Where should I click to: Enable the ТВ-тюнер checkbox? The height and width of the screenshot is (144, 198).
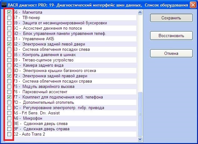9,18
